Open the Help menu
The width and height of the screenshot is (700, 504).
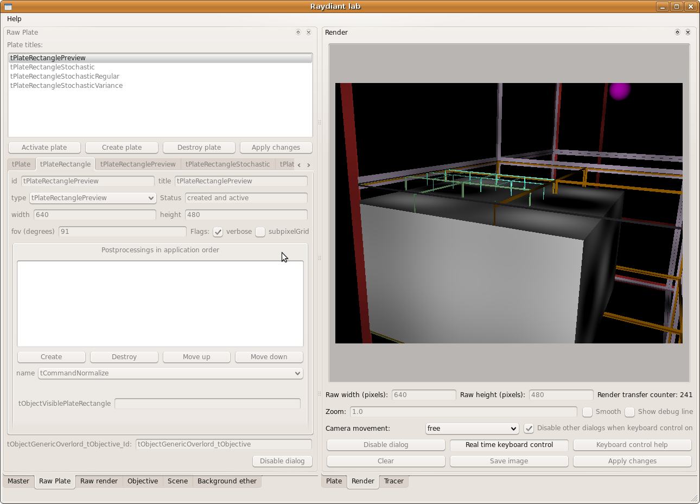[14, 19]
